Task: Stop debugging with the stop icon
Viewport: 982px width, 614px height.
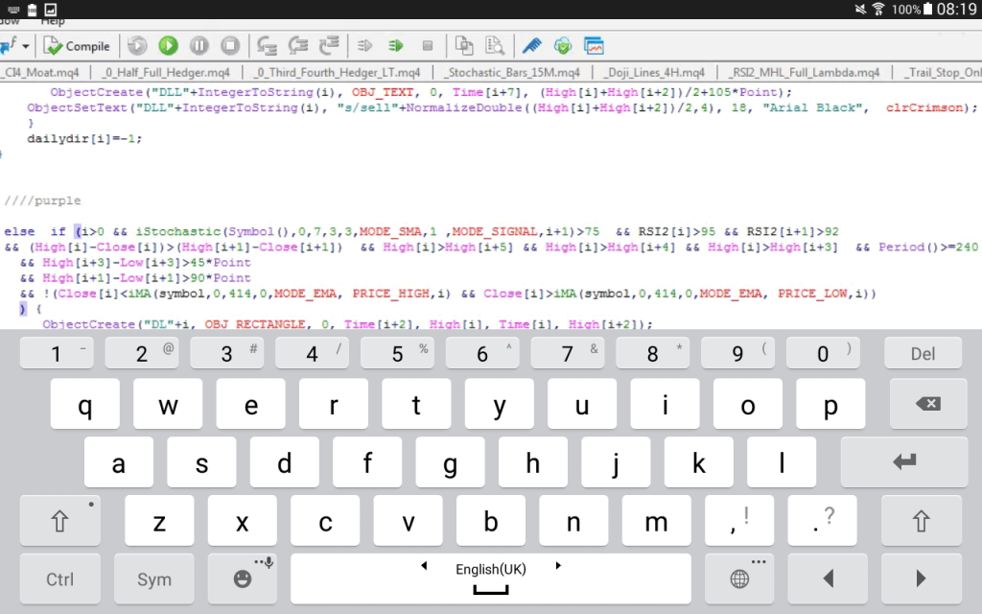Action: click(230, 45)
